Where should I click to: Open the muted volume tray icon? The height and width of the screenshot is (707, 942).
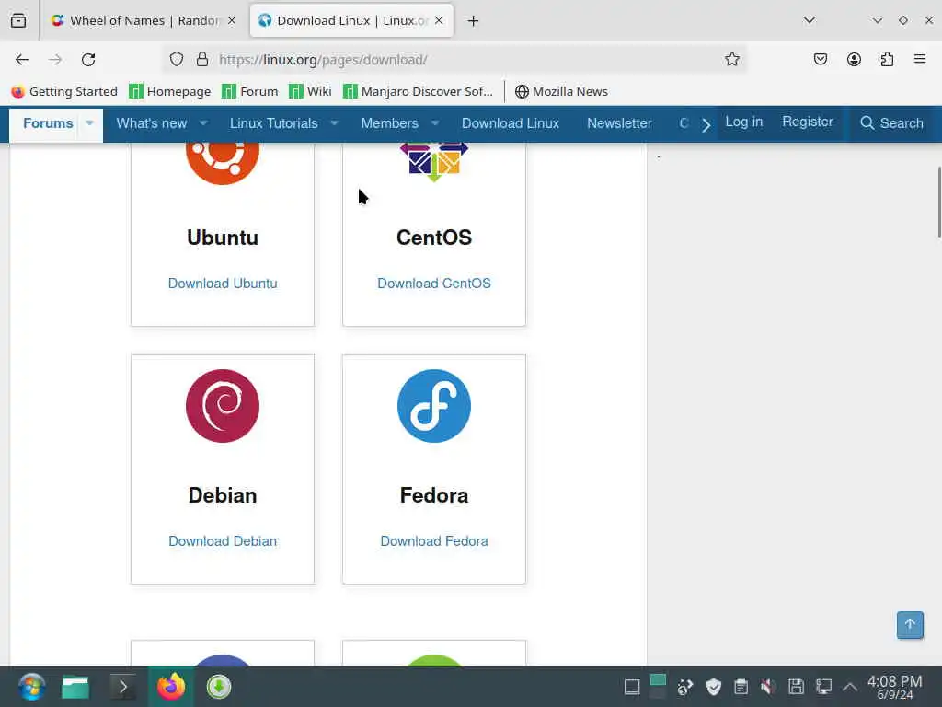[x=767, y=687]
